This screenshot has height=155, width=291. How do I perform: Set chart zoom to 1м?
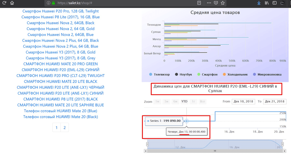point(157,101)
